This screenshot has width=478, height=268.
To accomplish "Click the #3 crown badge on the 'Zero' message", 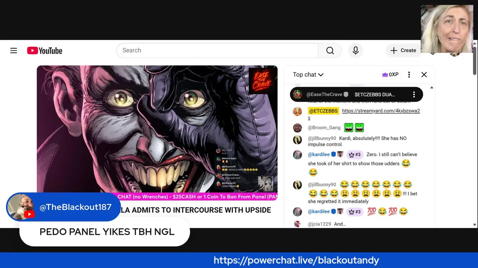I will [x=355, y=154].
